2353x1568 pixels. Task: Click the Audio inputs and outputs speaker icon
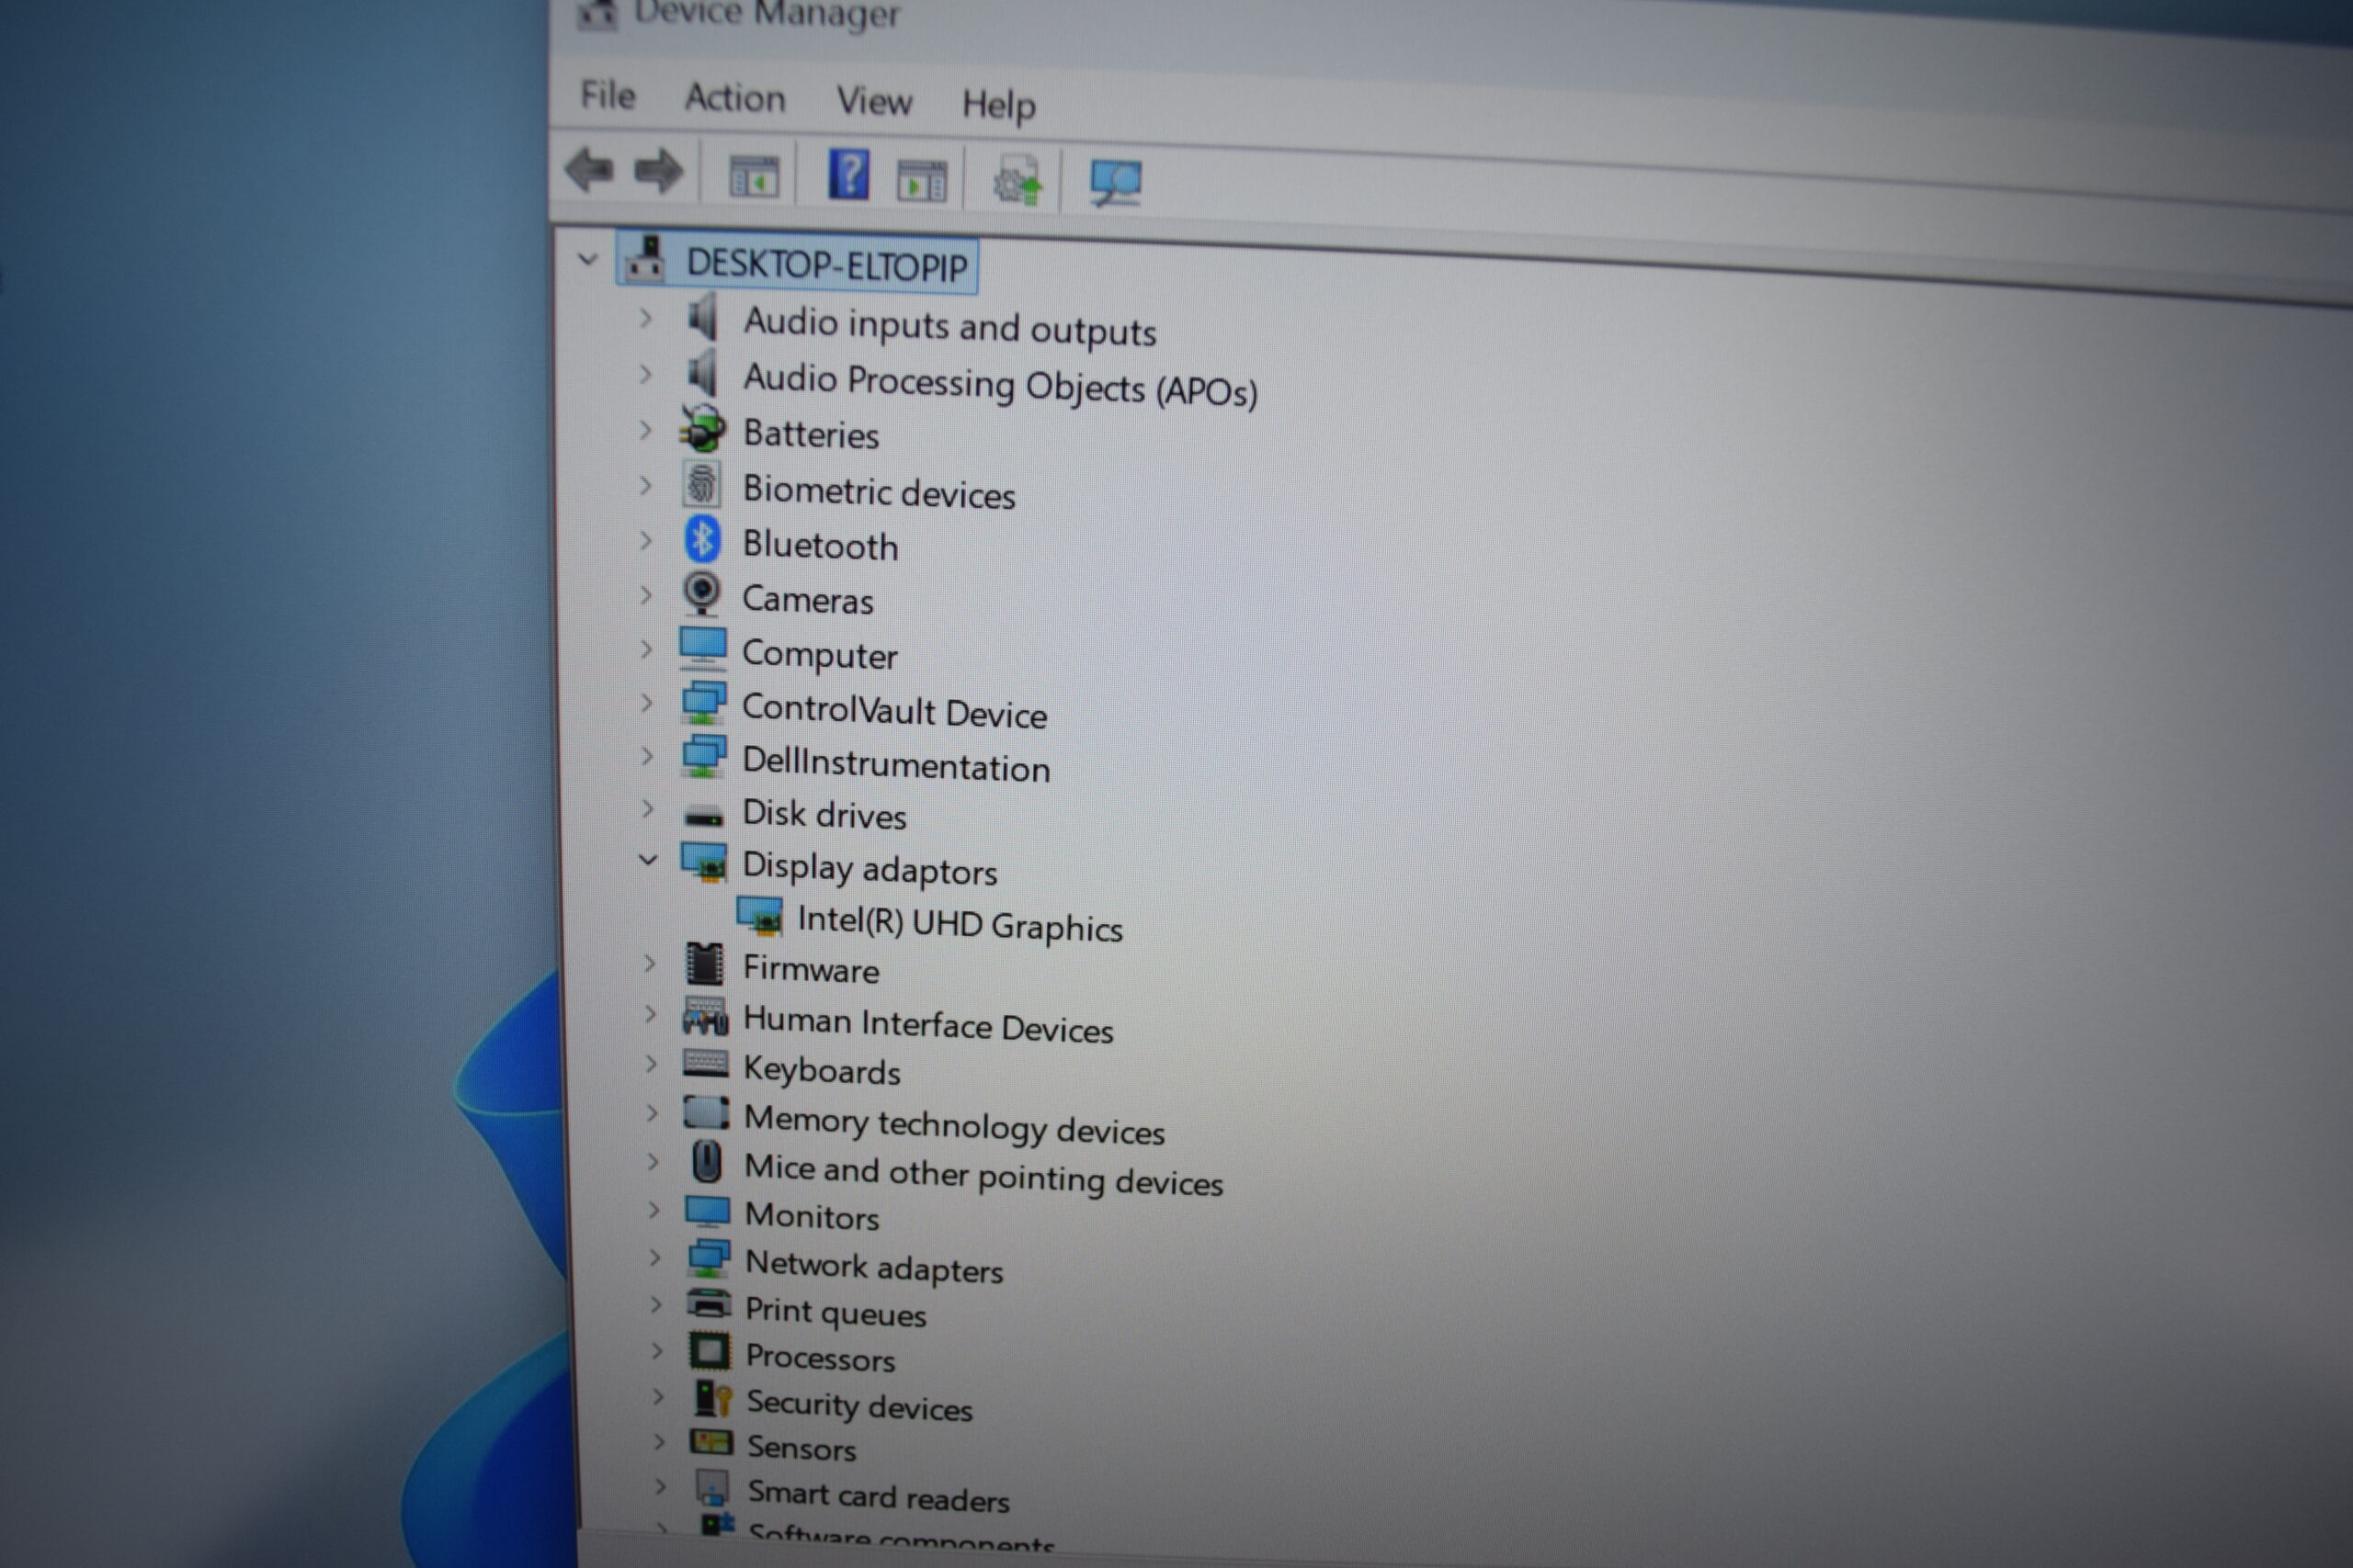click(702, 317)
